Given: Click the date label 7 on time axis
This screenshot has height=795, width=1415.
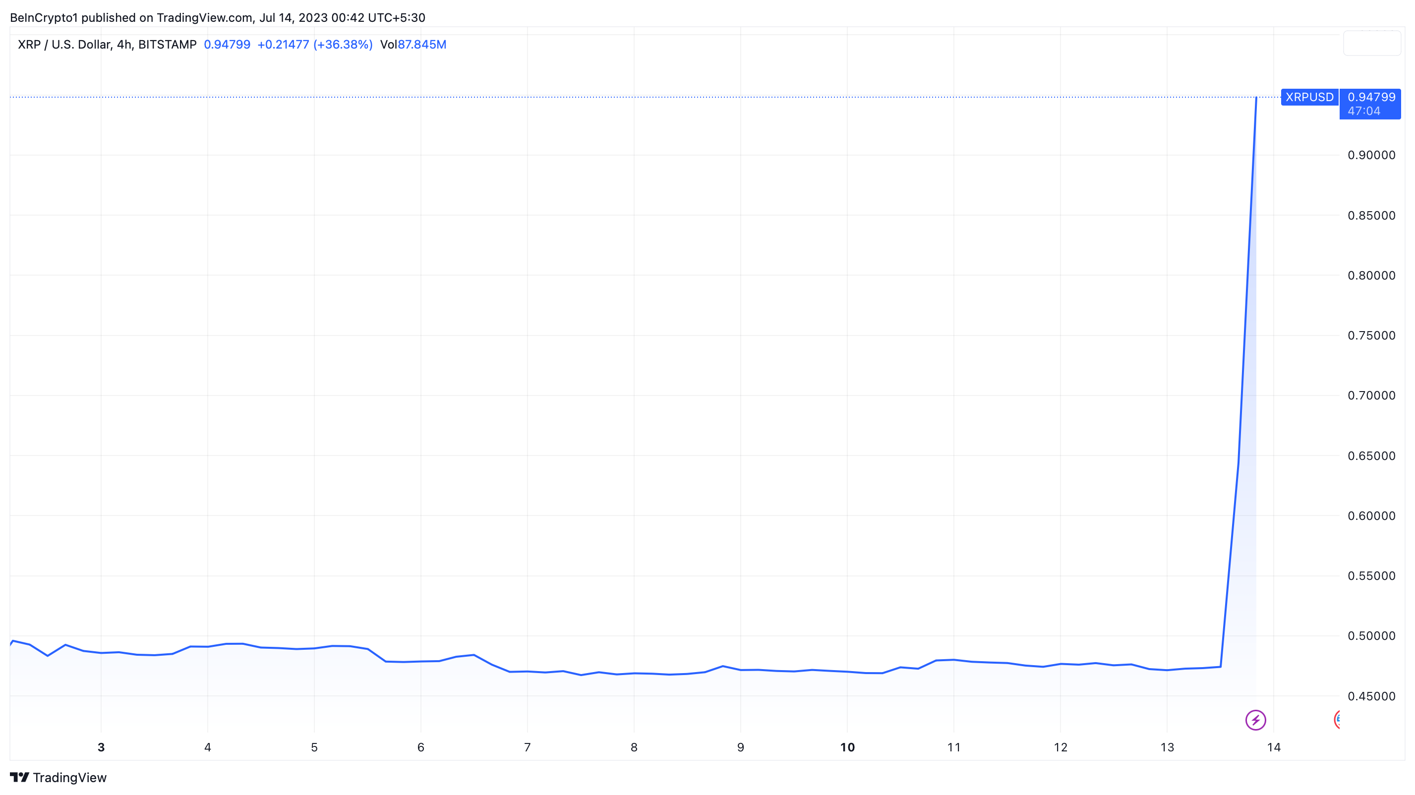Looking at the screenshot, I should click(528, 747).
